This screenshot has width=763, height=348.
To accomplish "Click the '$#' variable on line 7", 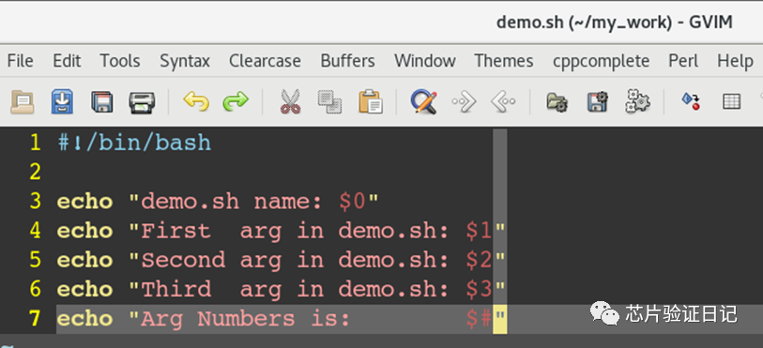I will coord(479,318).
